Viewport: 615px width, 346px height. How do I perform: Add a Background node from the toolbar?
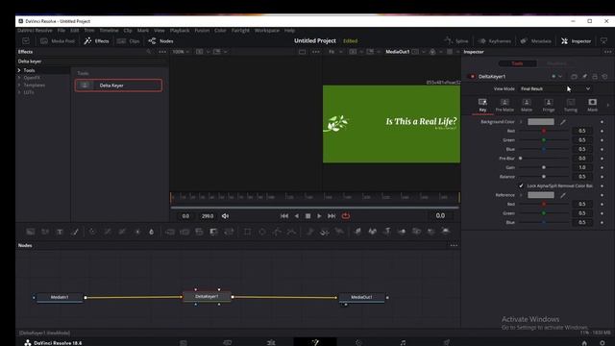point(31,232)
